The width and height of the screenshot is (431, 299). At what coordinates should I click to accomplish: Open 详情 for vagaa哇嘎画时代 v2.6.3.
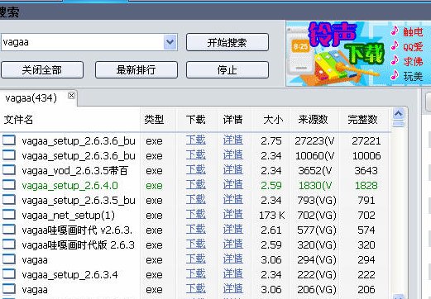click(x=232, y=230)
